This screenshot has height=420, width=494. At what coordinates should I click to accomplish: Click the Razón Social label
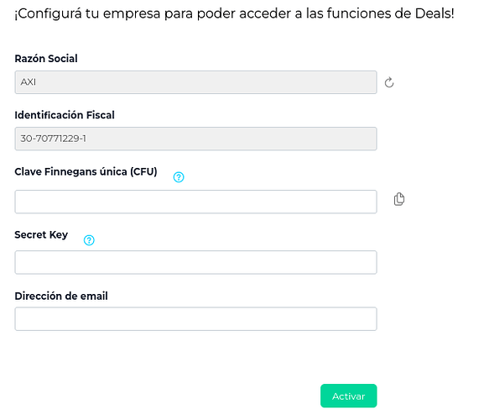point(46,59)
